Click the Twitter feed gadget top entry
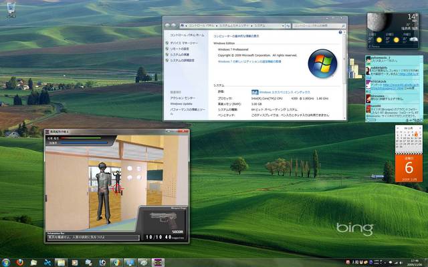Screen dimensions: 428x267 pos(394,60)
